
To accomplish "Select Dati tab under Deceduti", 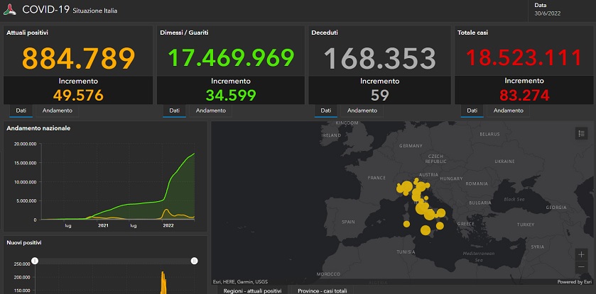I will point(326,111).
